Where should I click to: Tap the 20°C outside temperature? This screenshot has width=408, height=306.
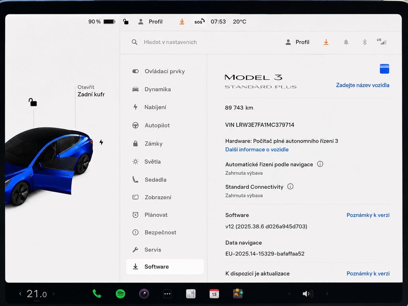(x=239, y=22)
